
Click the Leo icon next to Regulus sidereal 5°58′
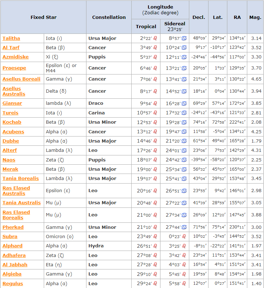tap(184, 284)
